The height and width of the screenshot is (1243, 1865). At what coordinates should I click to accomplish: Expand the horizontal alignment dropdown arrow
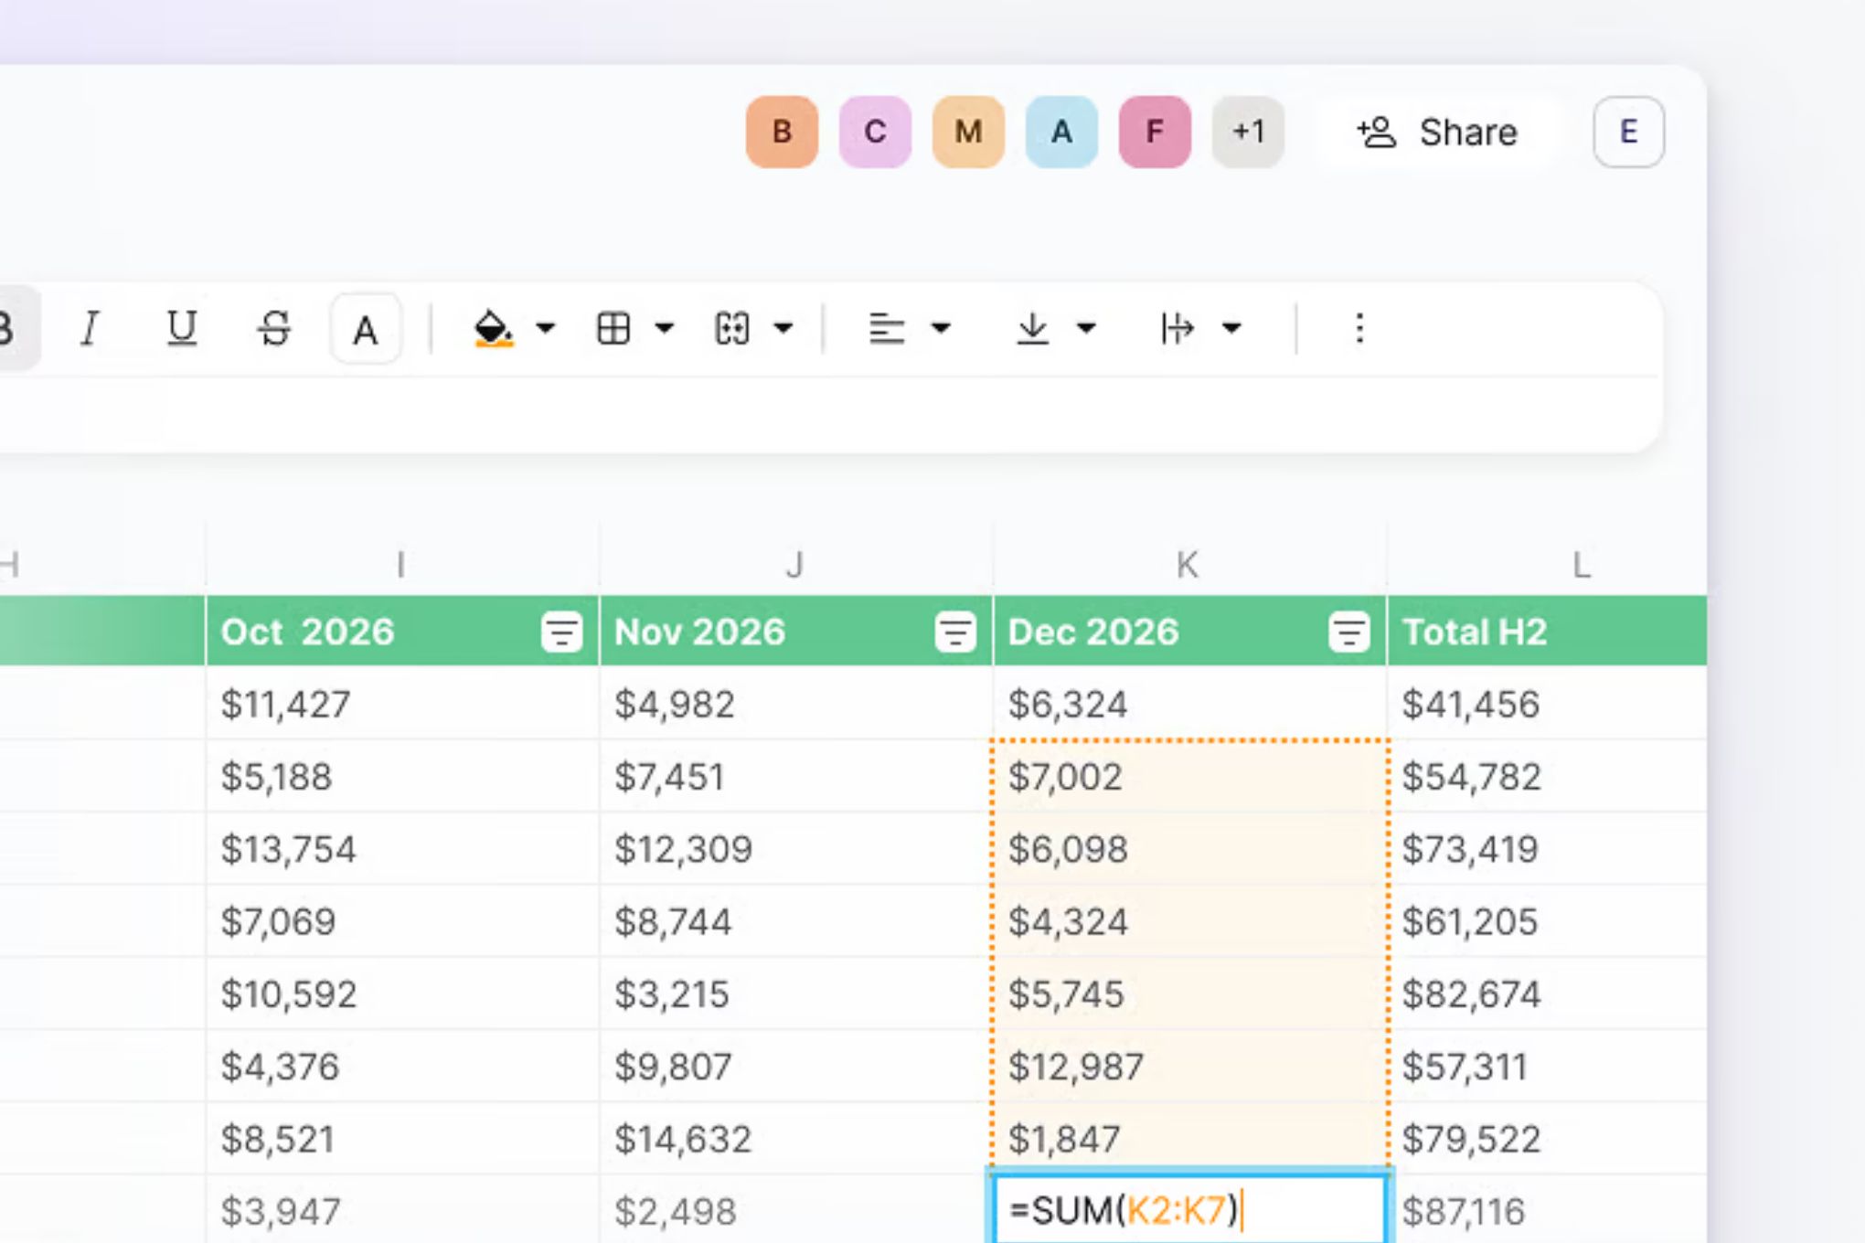[942, 329]
